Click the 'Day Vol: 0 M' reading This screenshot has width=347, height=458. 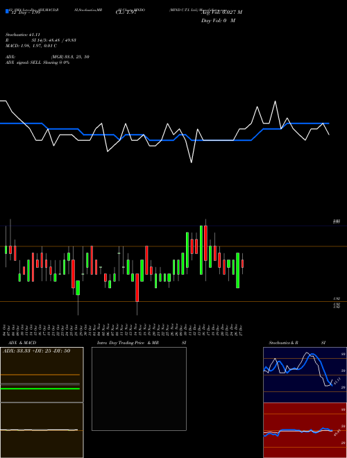[x=218, y=21]
